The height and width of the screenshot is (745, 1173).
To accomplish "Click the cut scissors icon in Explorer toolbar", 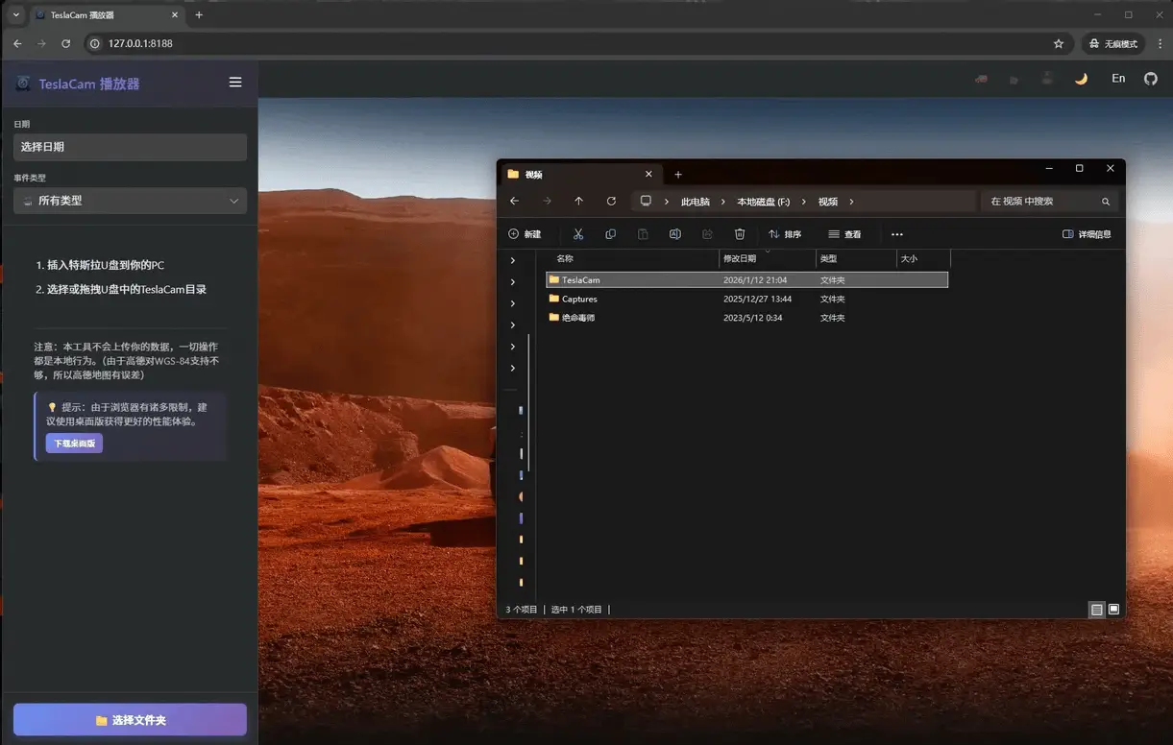I will click(578, 234).
